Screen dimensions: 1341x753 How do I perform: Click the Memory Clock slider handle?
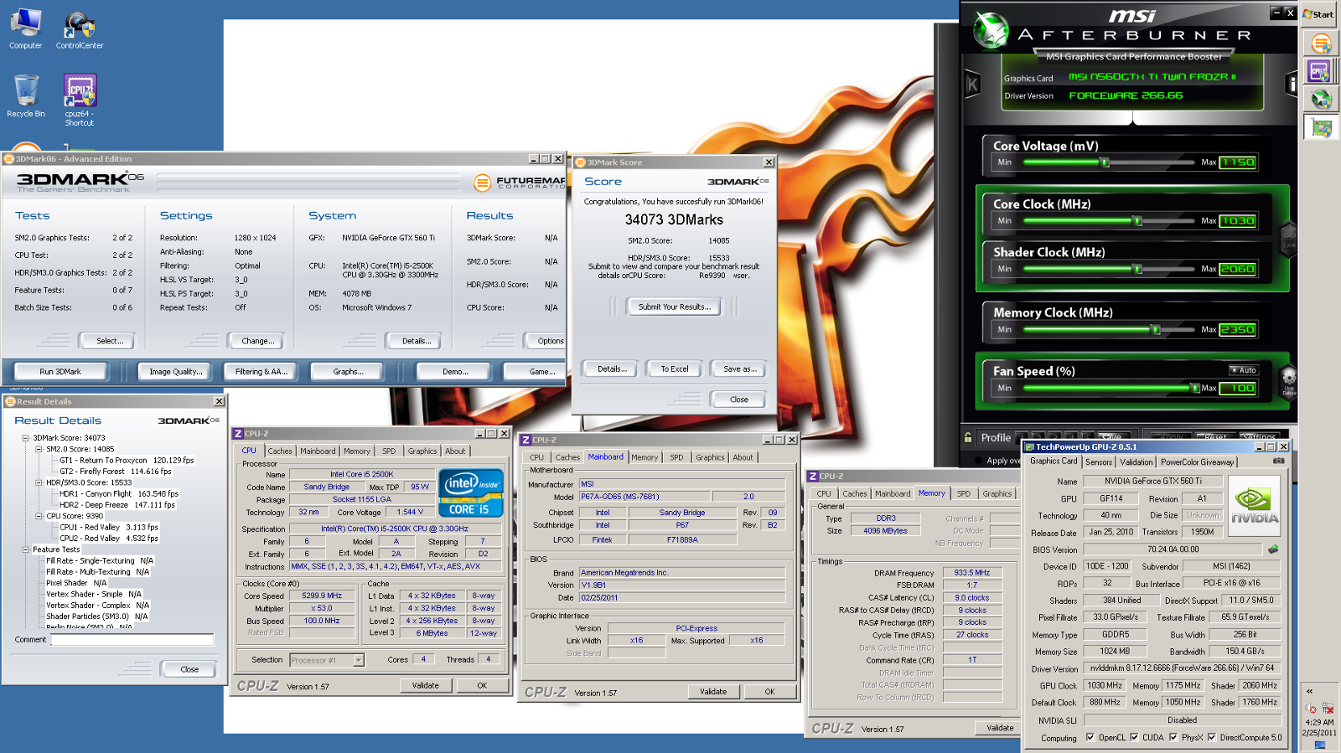tap(1156, 330)
